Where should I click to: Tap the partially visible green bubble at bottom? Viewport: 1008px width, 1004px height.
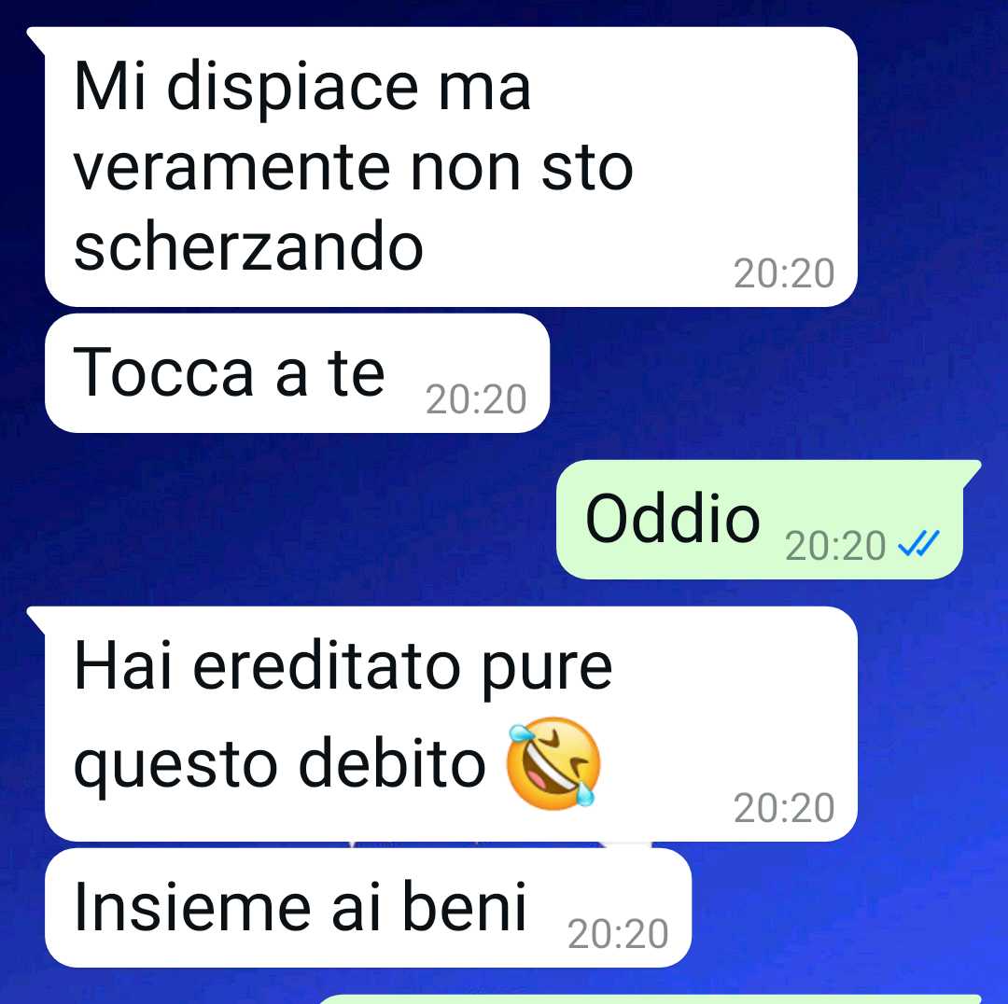click(x=650, y=998)
